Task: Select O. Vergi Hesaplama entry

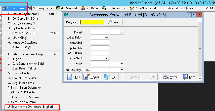Action: point(31,83)
